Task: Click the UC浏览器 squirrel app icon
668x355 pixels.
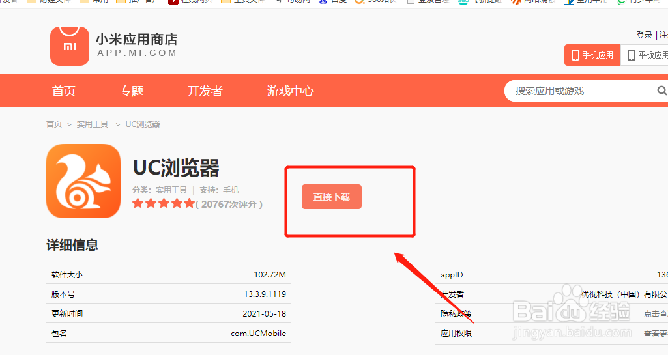Action: point(83,181)
